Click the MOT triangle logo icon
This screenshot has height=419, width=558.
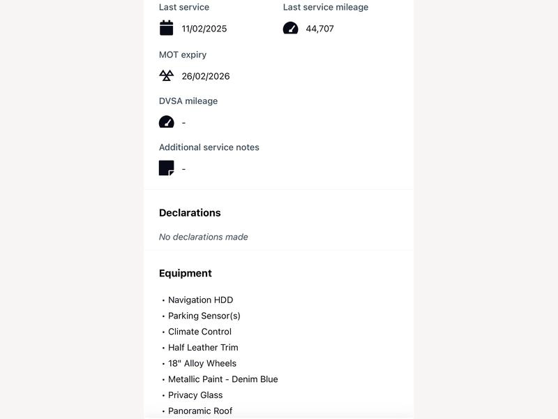click(166, 75)
